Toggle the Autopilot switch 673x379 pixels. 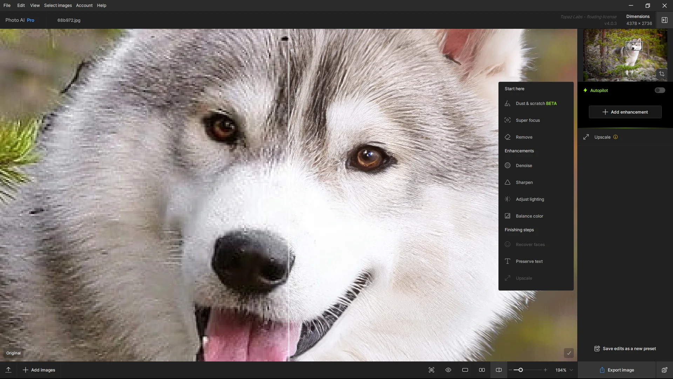[660, 90]
